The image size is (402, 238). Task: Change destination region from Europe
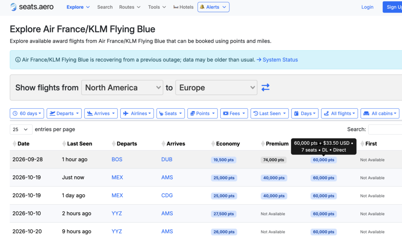(216, 88)
